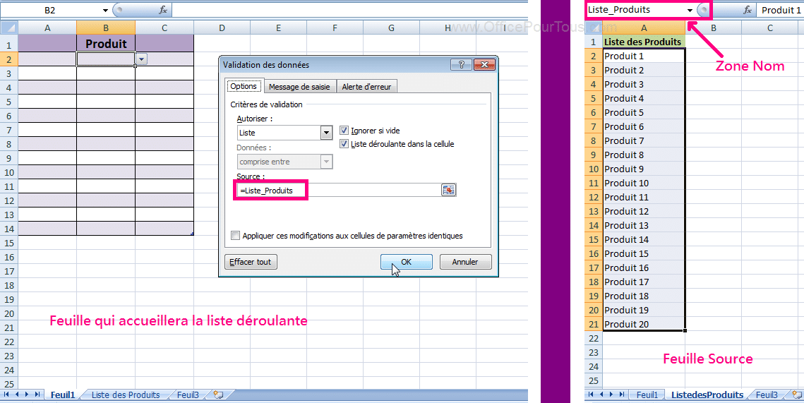Toggle the Ignorer si vide checkbox
Image resolution: width=804 pixels, height=403 pixels.
point(344,131)
